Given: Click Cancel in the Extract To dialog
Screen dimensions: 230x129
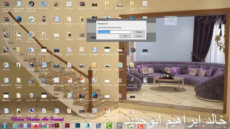Looking at the screenshot, I should click(139, 36).
